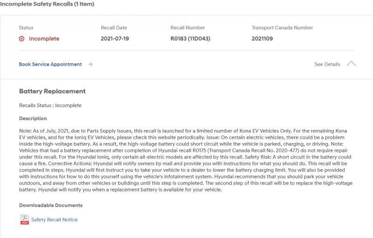Click the red Incomplete status icon
Screen dimensions: 373x238
[21, 39]
